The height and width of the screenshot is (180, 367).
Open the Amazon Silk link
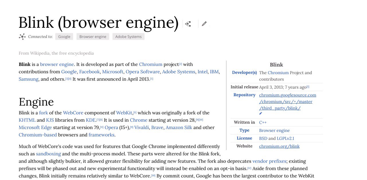(x=179, y=128)
